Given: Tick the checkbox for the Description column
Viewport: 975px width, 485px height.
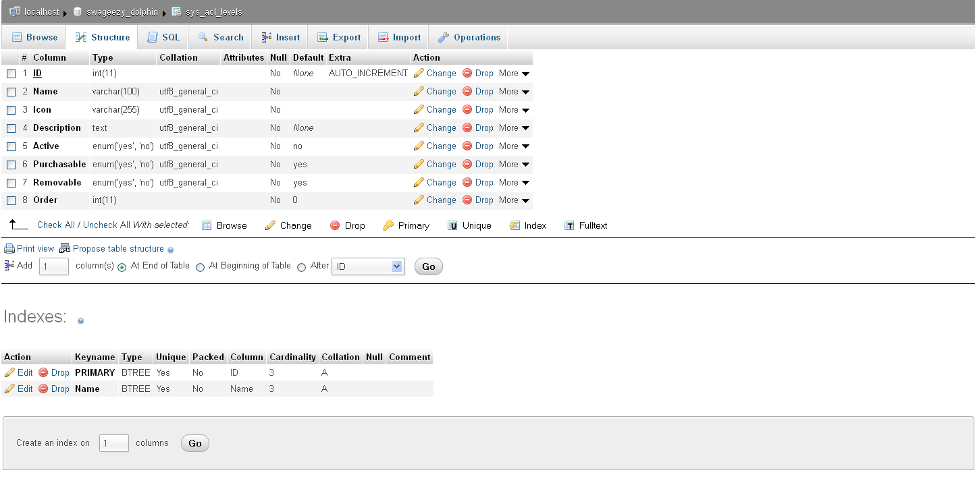Looking at the screenshot, I should coord(11,128).
